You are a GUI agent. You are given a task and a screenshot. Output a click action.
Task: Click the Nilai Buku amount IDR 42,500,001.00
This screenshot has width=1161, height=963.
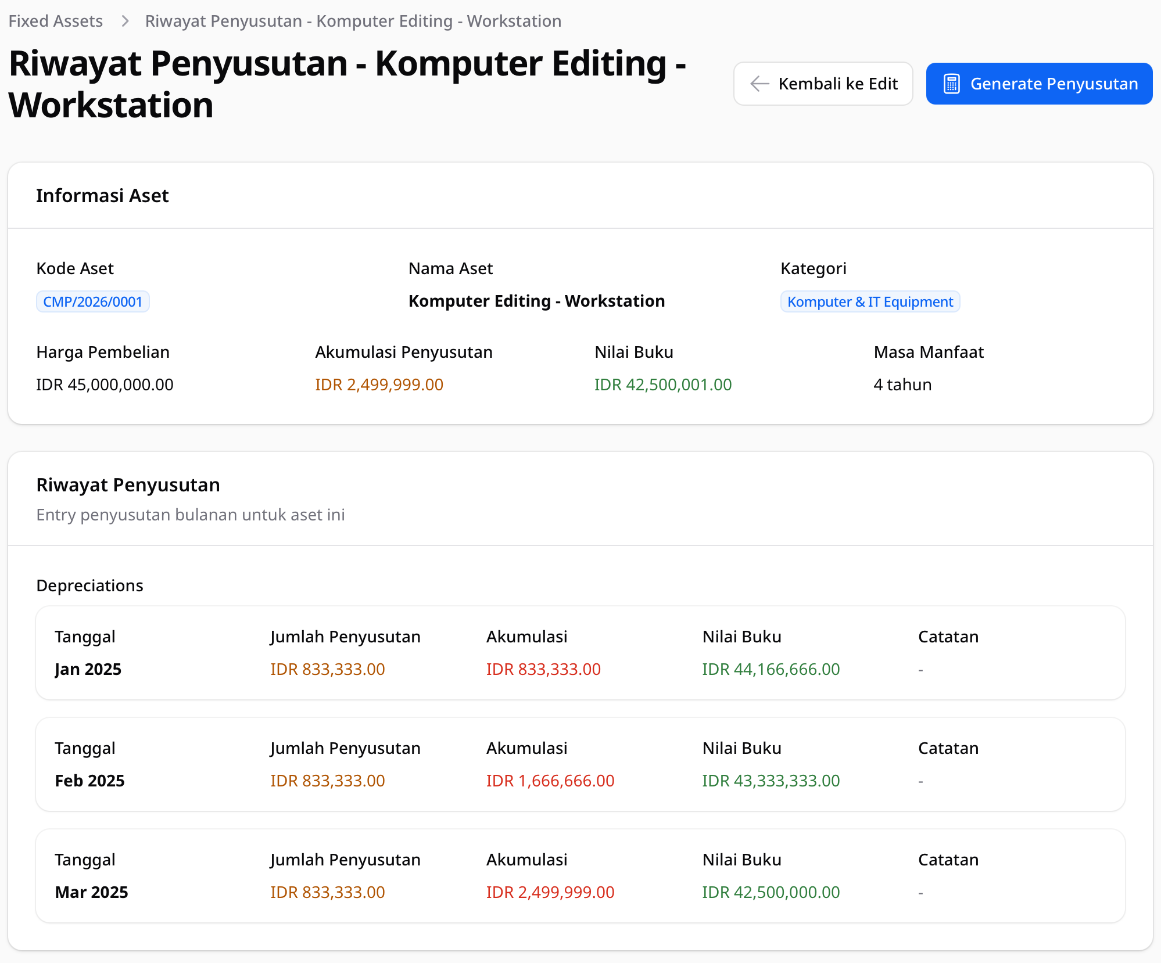click(x=662, y=384)
